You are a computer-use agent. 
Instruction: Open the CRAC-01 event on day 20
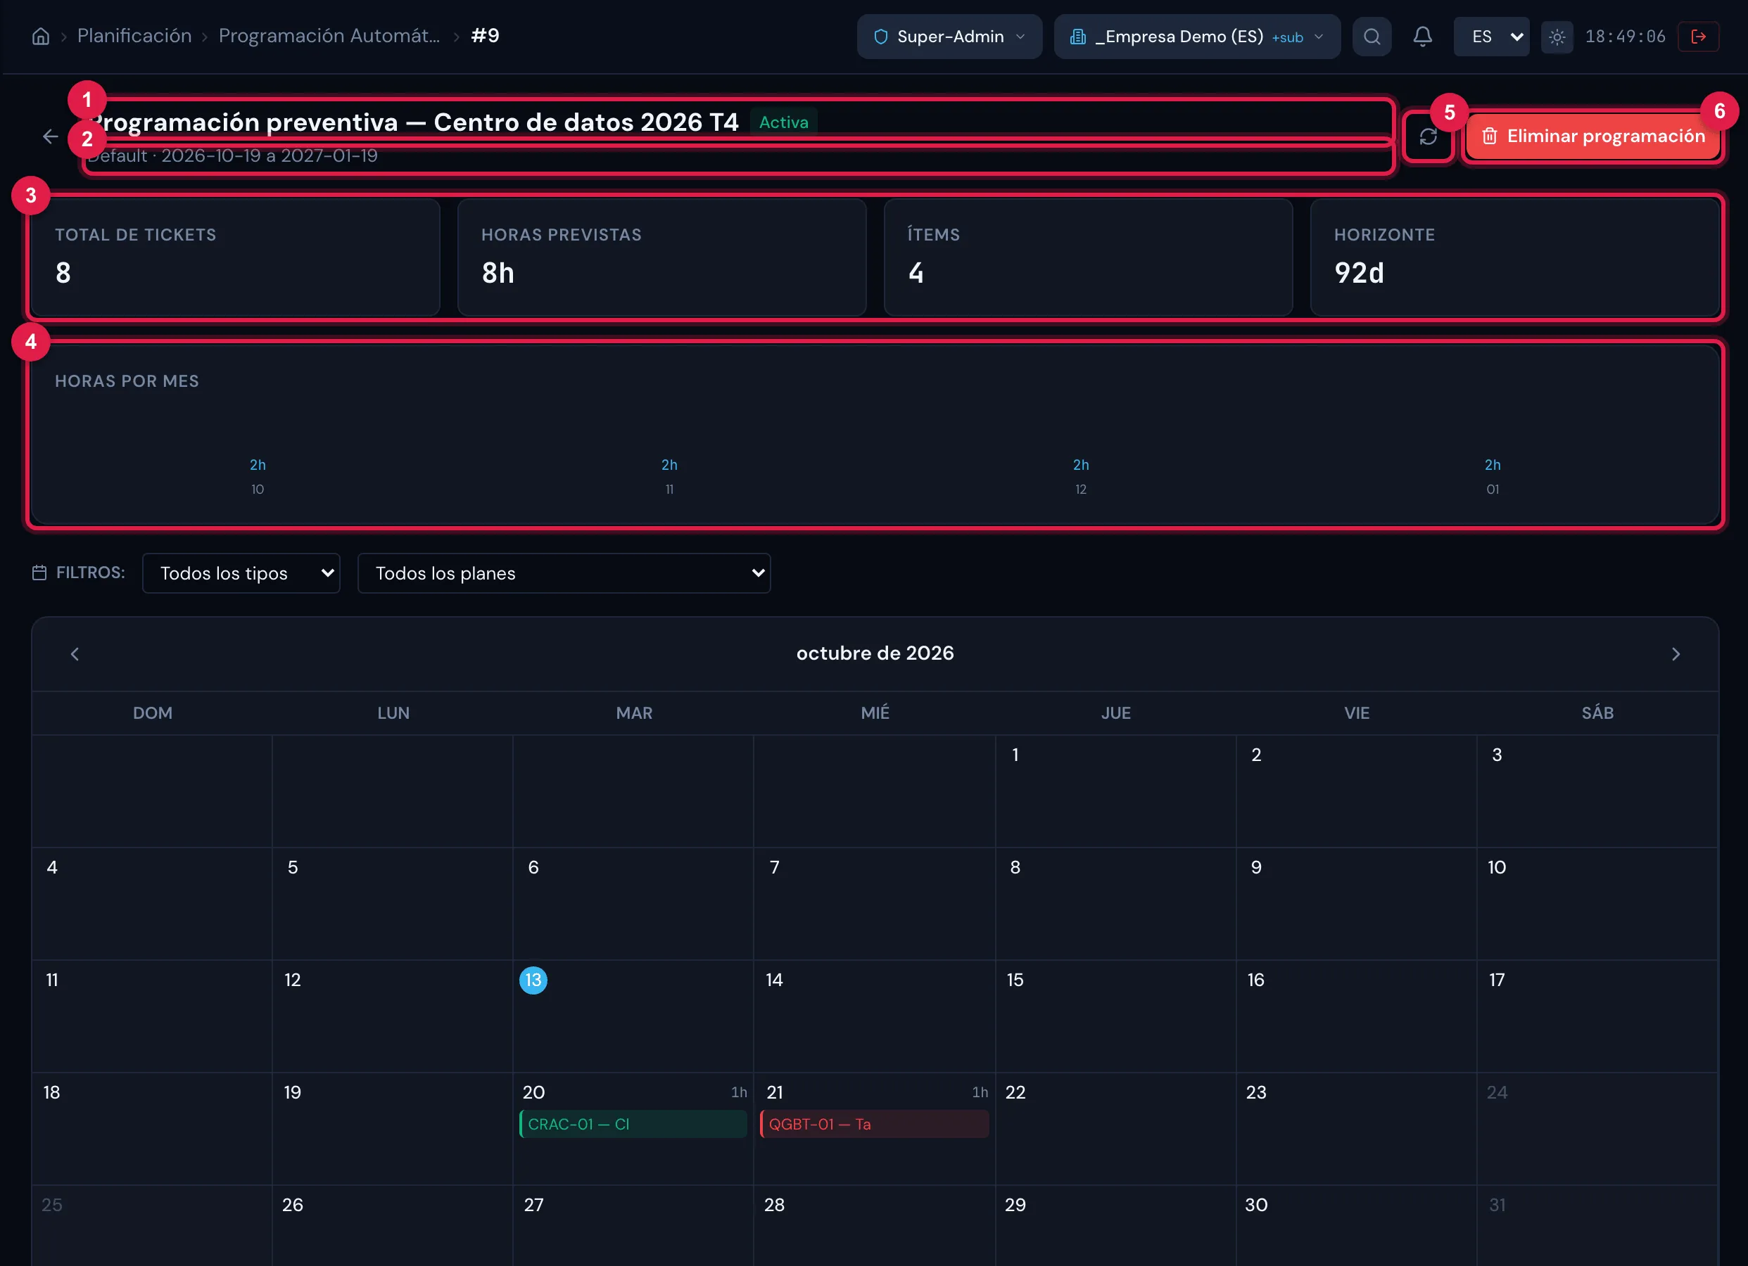633,1124
